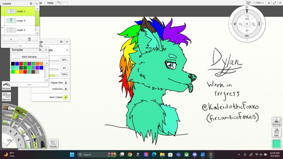Select the Watercolor brush tool
Viewport: 283px width, 159px height.
[x=21, y=112]
